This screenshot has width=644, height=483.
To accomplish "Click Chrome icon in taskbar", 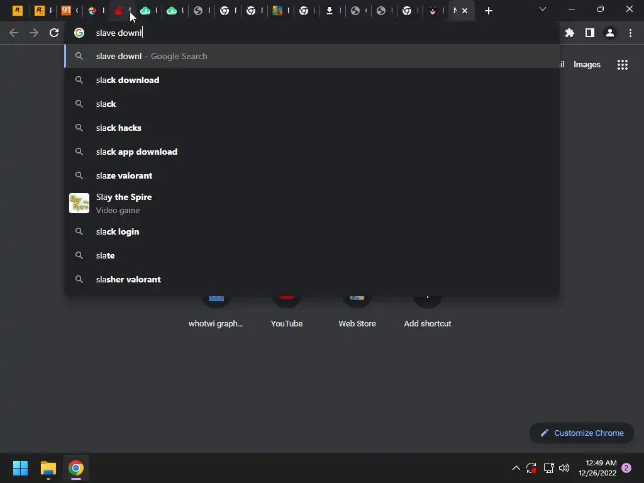I will pos(76,468).
